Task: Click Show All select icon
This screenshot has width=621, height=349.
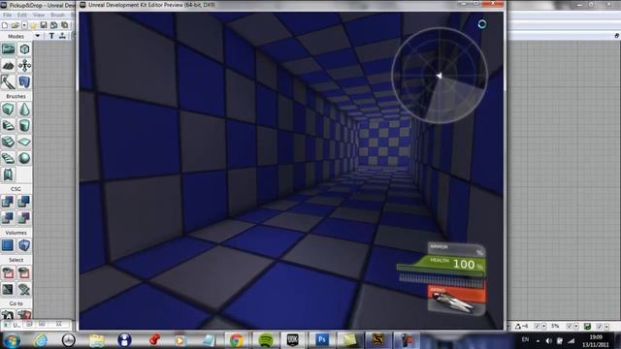Action: 24,289
